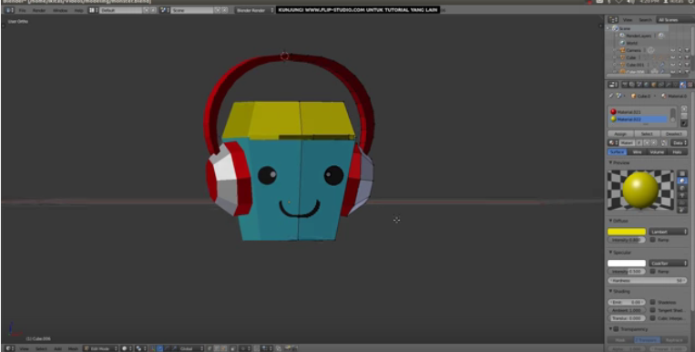Open viewport shading selector in 3D view header
695x352 pixels.
click(128, 348)
